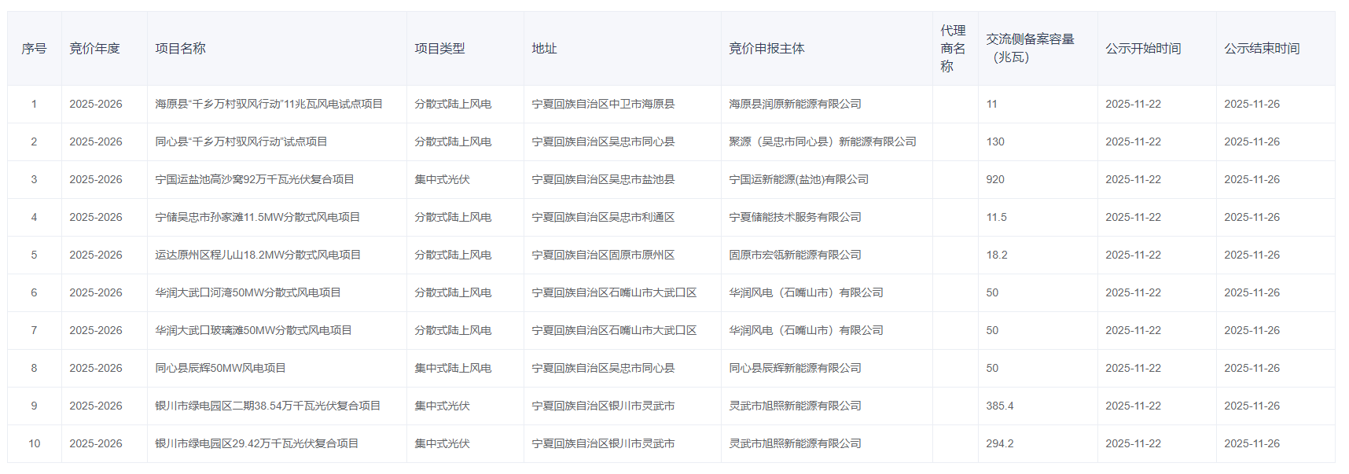Image resolution: width=1349 pixels, height=474 pixels.
Task: Select the address 宁夏回族自治区固原市原州区
Action: [603, 255]
